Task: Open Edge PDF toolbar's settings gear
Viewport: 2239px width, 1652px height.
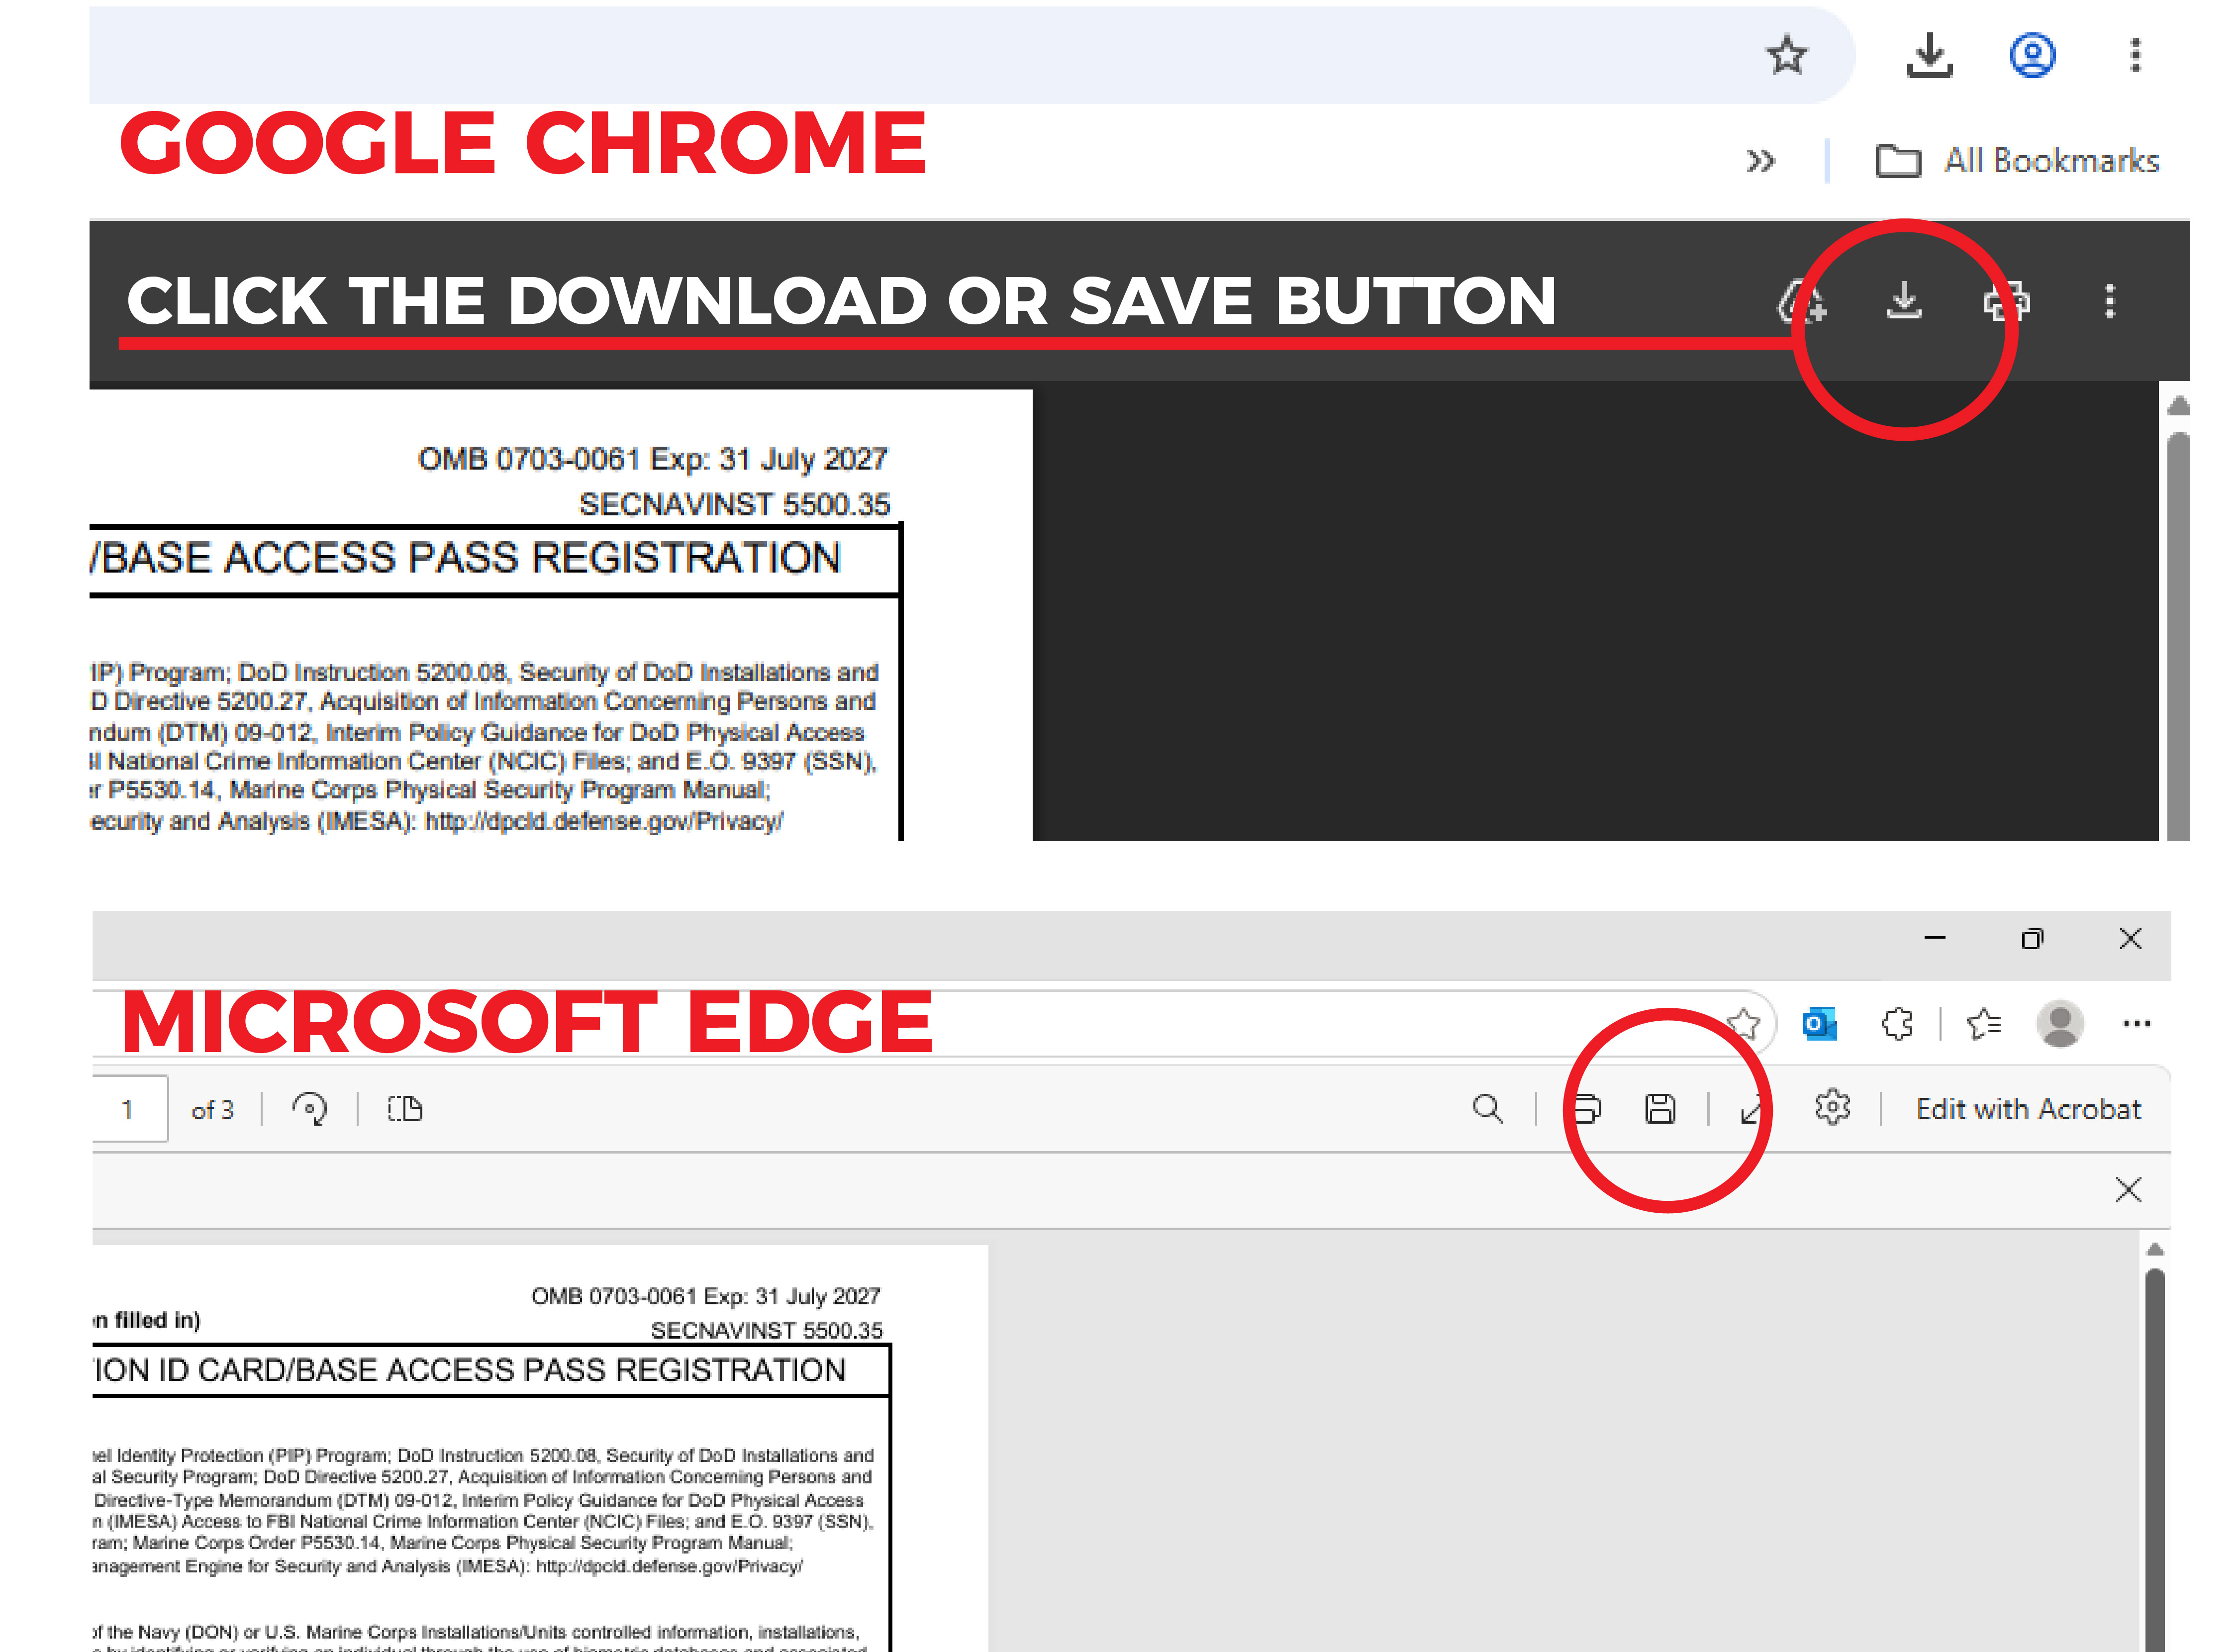Action: pyautogui.click(x=1832, y=1108)
